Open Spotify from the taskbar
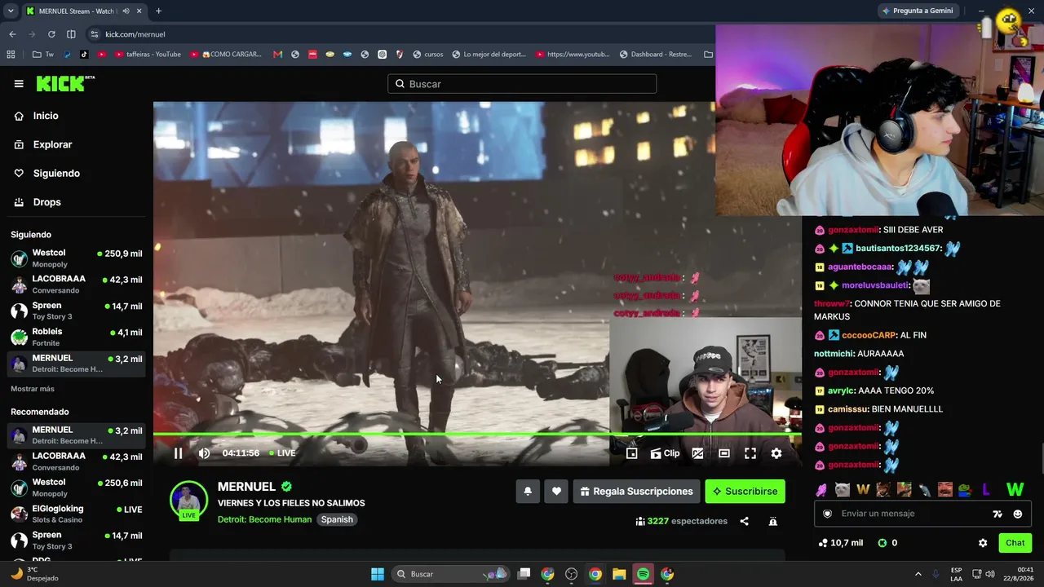The image size is (1044, 587). 643,574
